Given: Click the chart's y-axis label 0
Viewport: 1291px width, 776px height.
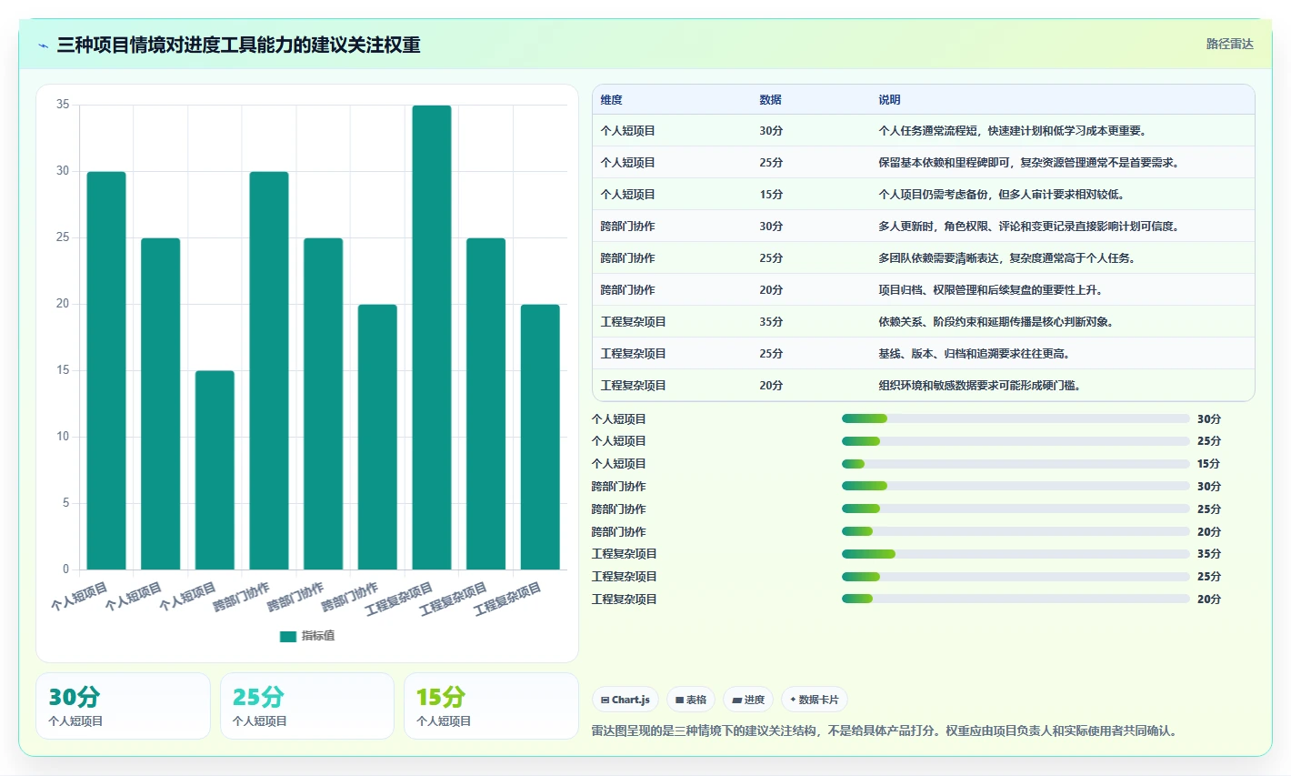Looking at the screenshot, I should pos(65,569).
